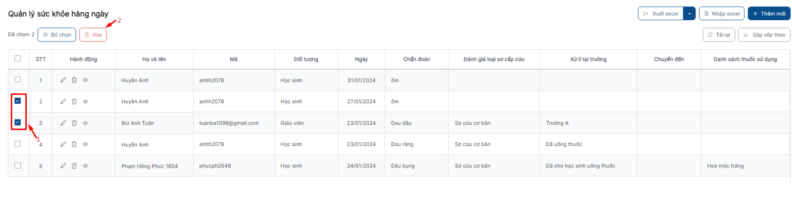Open the Sắp xếp theo sort options
Screen dimensions: 792x215
click(x=764, y=35)
